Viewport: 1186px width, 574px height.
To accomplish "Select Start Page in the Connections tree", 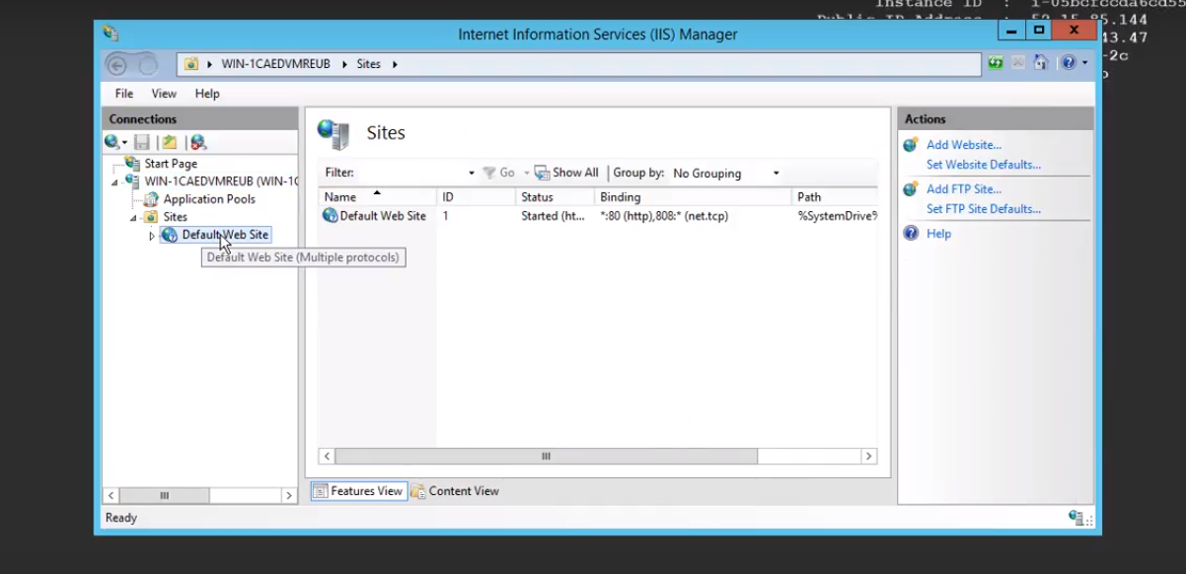I will [x=171, y=164].
